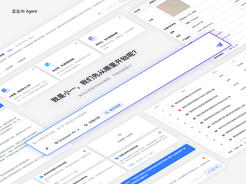Click the star on 创建改装 document card
The height and width of the screenshot is (184, 246).
click(x=159, y=133)
